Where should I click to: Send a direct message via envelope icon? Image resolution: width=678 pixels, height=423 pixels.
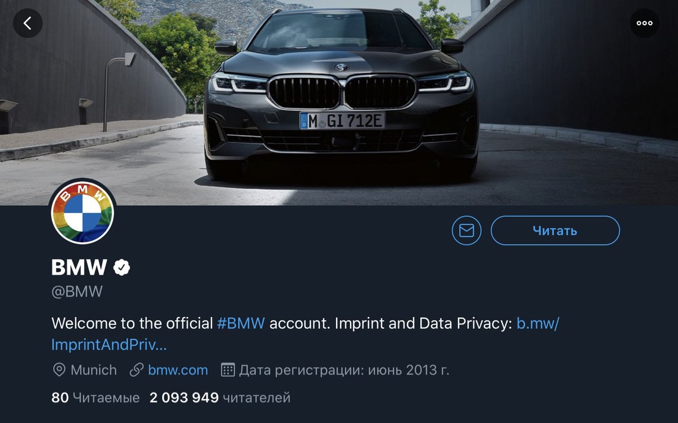coord(467,231)
